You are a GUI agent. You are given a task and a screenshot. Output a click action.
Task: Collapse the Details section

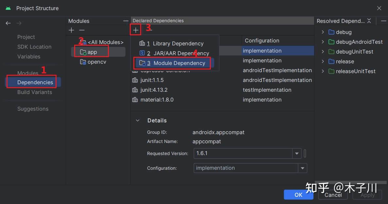coord(137,120)
